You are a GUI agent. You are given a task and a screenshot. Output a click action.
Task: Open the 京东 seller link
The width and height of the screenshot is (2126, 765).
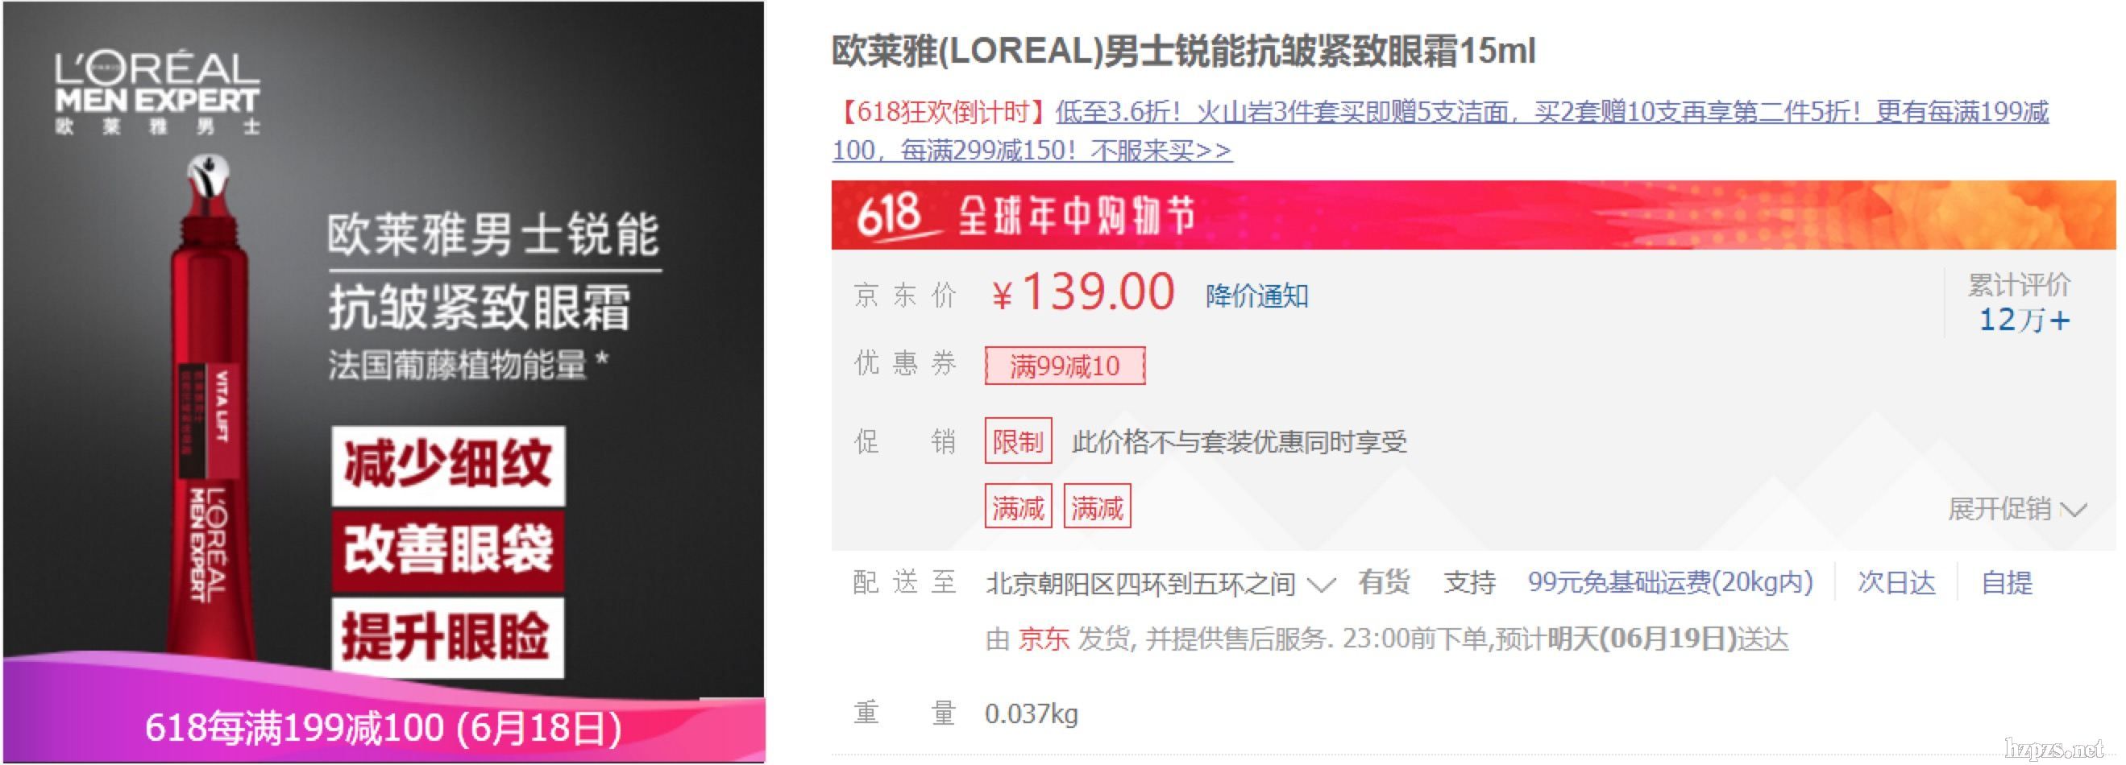point(1043,639)
